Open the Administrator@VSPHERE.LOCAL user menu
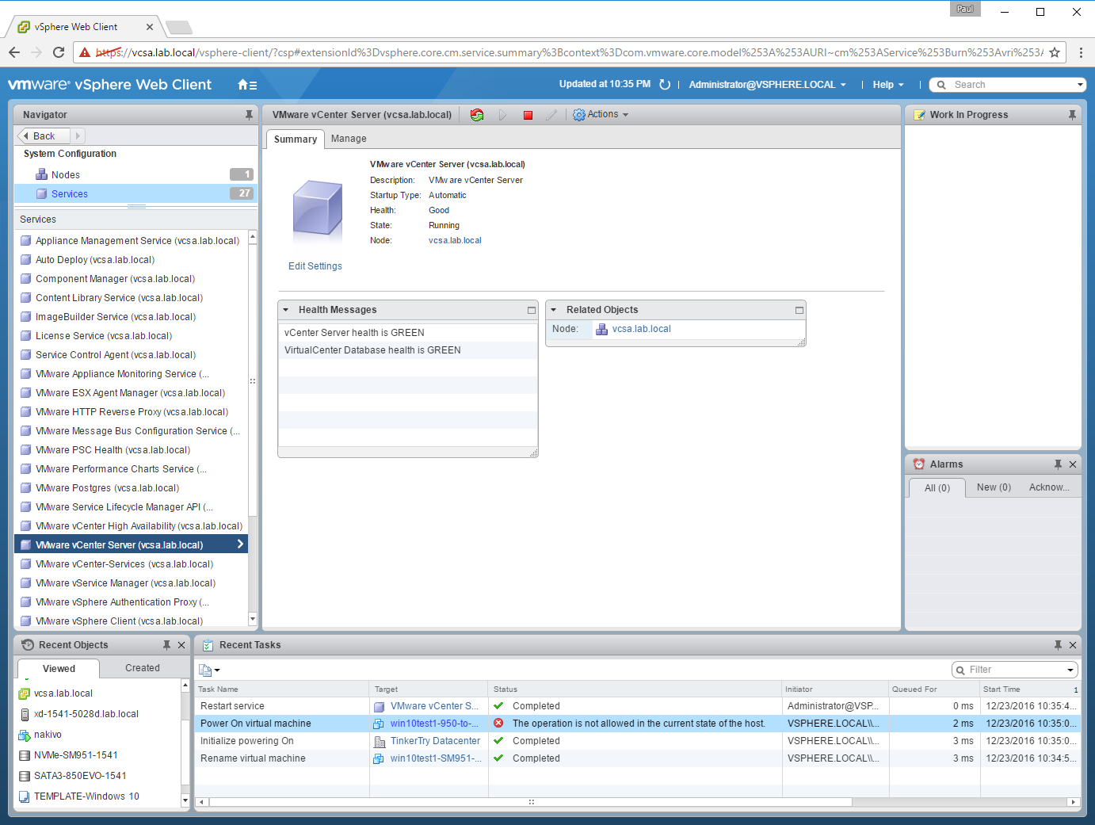The width and height of the screenshot is (1095, 825). click(x=767, y=85)
